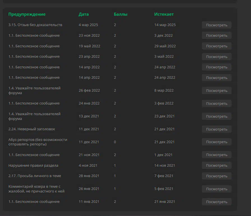Screen dimensions: 251x216
Task: Click the date 11 янв 2021
Action: pos(89,202)
